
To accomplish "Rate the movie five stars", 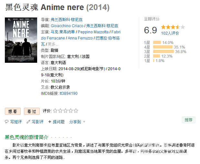I will (x=76, y=111).
